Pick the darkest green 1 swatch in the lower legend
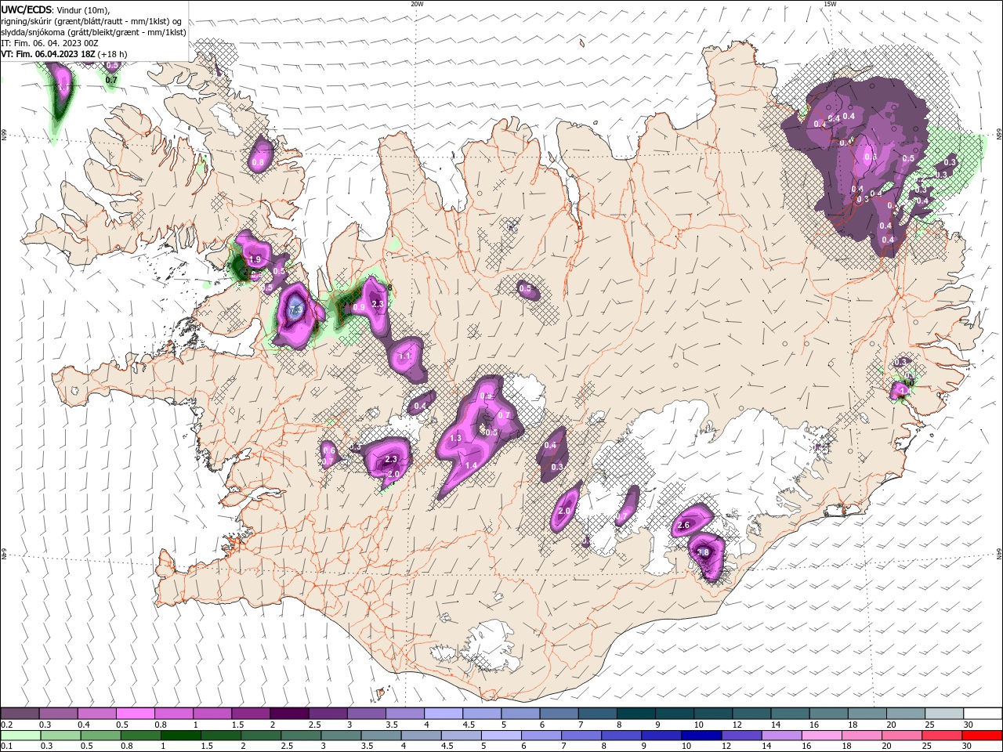Viewport: 1003px width, 752px height. click(x=179, y=736)
